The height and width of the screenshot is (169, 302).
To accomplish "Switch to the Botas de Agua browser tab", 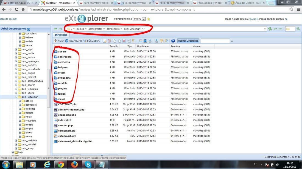I will point(21,3).
